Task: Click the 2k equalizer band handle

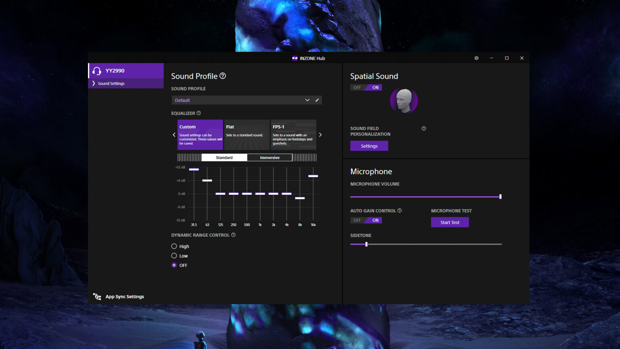Action: (274, 194)
